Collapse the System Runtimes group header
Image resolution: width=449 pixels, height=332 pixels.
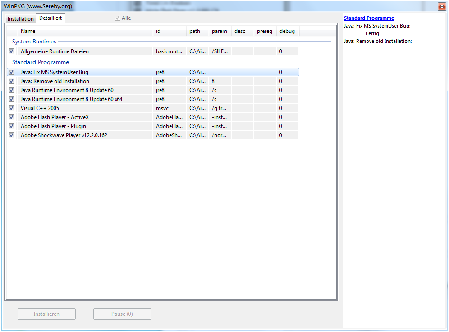[34, 41]
